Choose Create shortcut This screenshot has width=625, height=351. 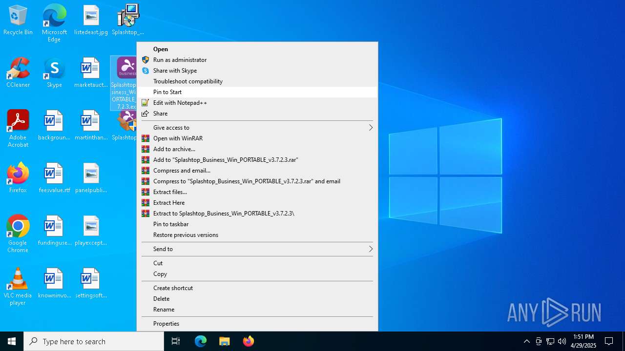click(x=257, y=288)
